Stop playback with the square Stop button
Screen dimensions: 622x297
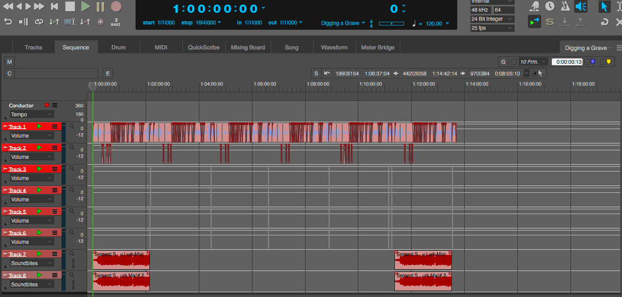pyautogui.click(x=70, y=6)
